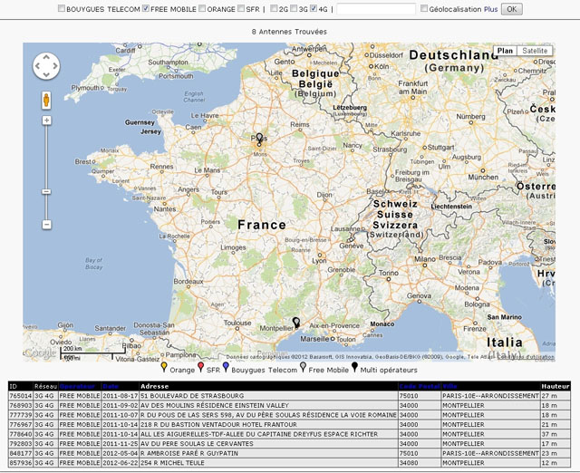Open the Plus link beside Géolocalisation
Screen dimensions: 580x473
tap(490, 9)
